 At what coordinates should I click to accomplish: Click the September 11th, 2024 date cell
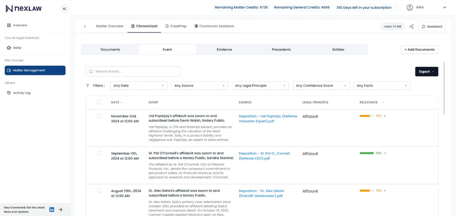pyautogui.click(x=125, y=156)
